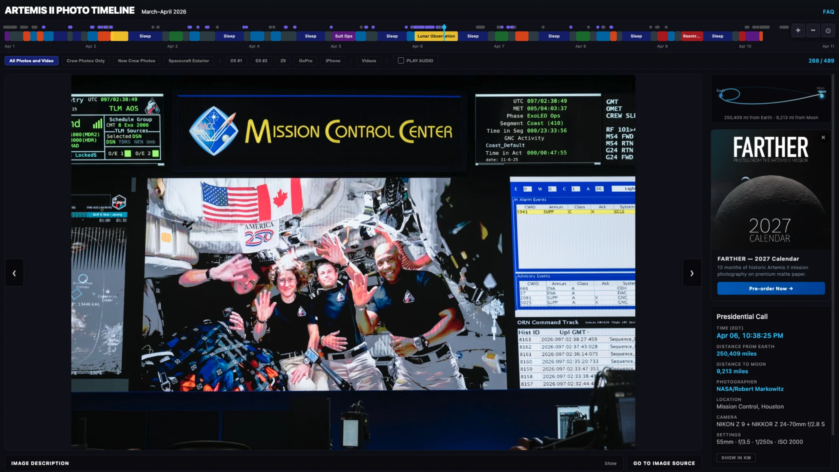This screenshot has width=839, height=472.
Task: Enable the PLAY AUDIO checkbox
Action: [x=401, y=61]
